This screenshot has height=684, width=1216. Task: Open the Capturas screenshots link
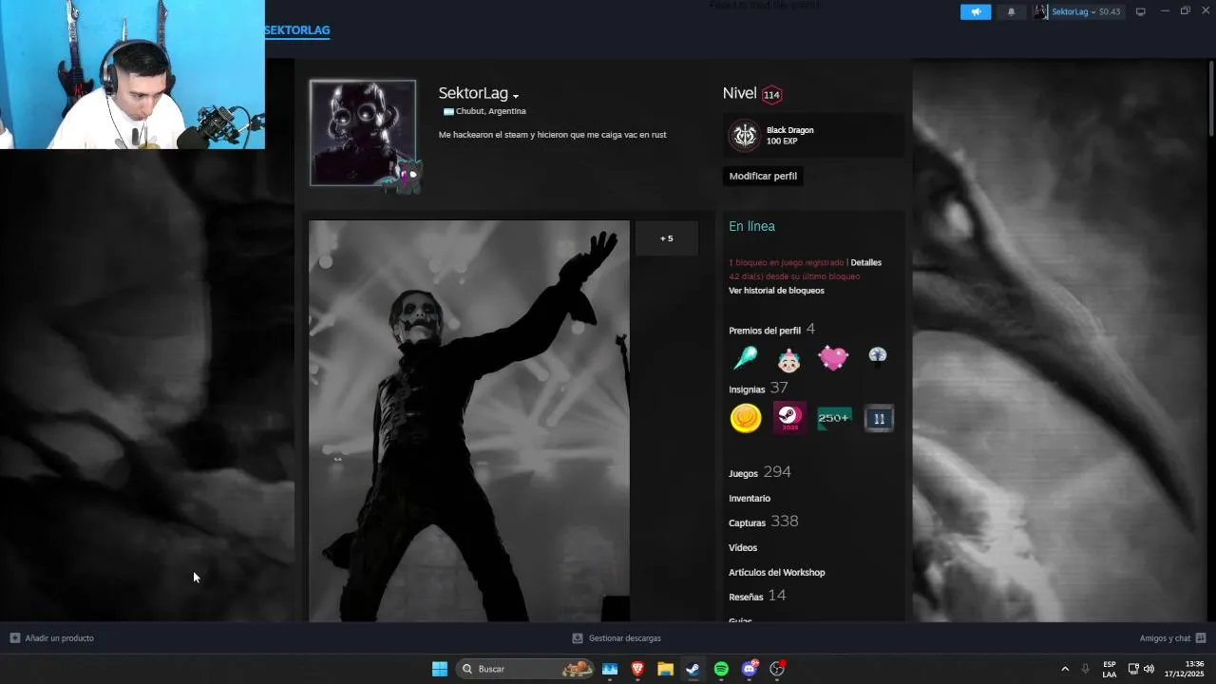[747, 522]
